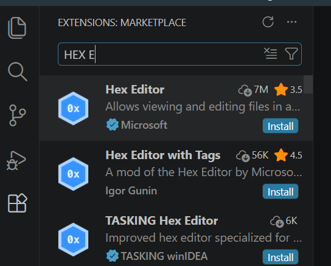
Task: Open the Run and Debug view
Action: (16, 160)
